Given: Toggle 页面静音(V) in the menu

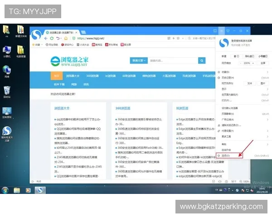Looking at the screenshot, I should click(x=243, y=114).
